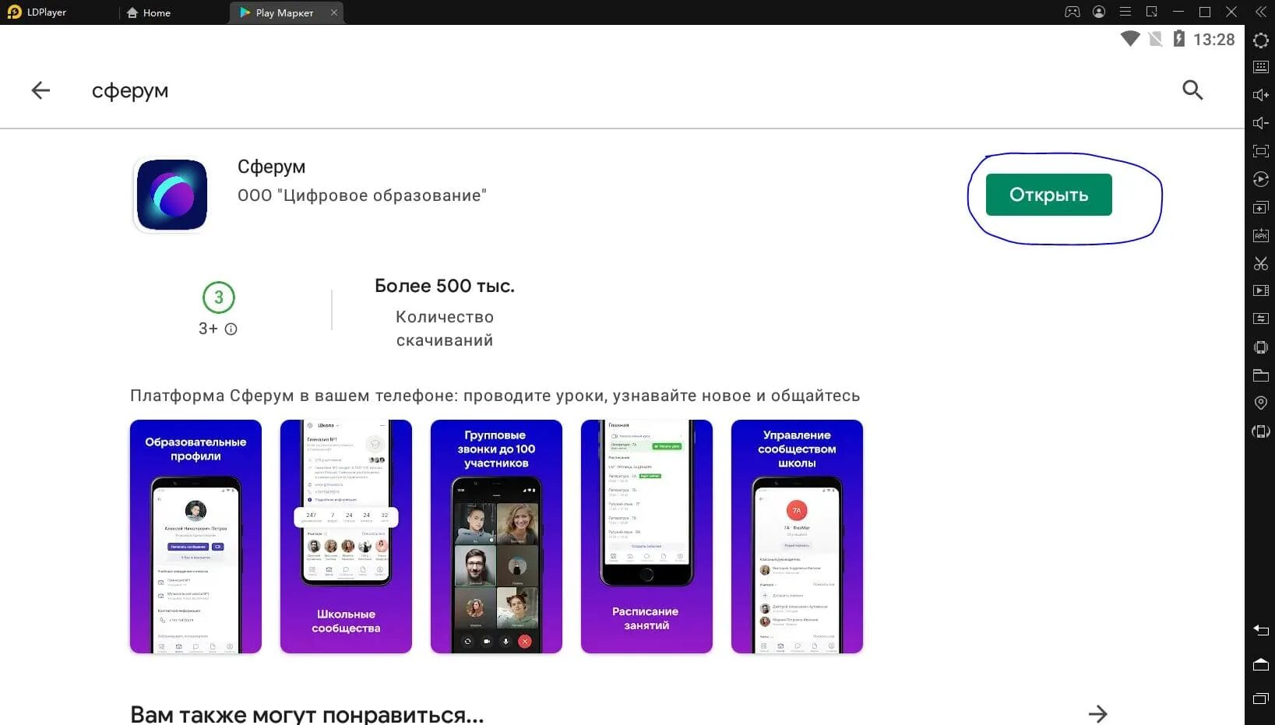Image resolution: width=1275 pixels, height=725 pixels.
Task: Click the green 3+ rating badge
Action: 219,297
